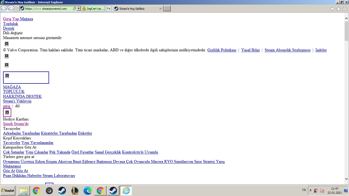The image size is (349, 196).
Task: Click the "Strateji" genre link
Action: point(209,162)
